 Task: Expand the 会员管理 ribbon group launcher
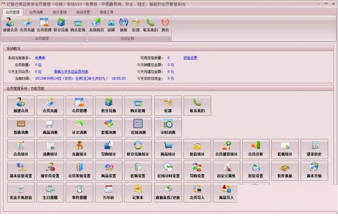pos(85,39)
